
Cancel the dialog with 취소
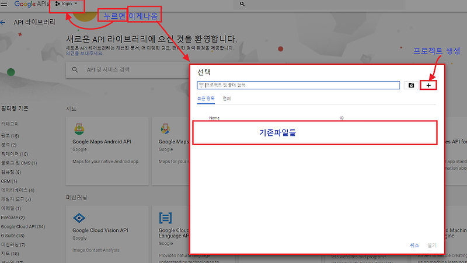coord(414,246)
